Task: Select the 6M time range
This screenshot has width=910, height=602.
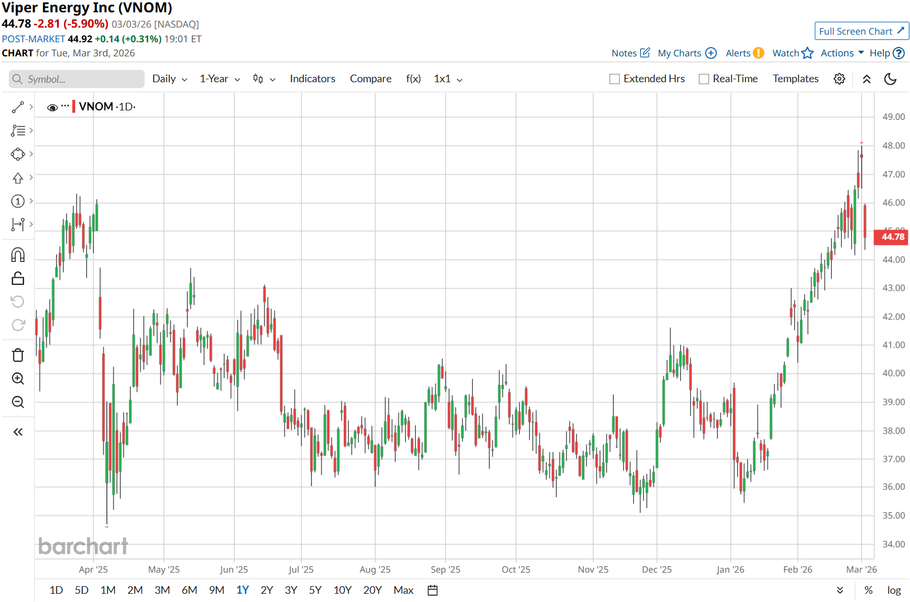Action: pyautogui.click(x=189, y=590)
